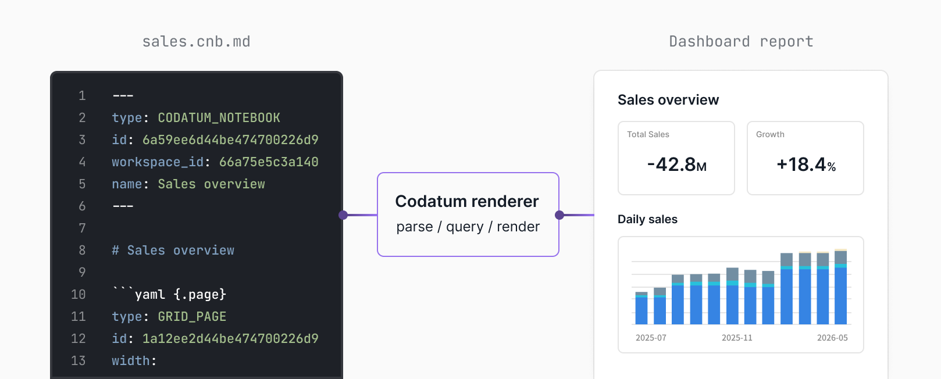Click the workspace_id value 66a75e5c3a140
Image resolution: width=941 pixels, height=379 pixels.
coord(269,162)
